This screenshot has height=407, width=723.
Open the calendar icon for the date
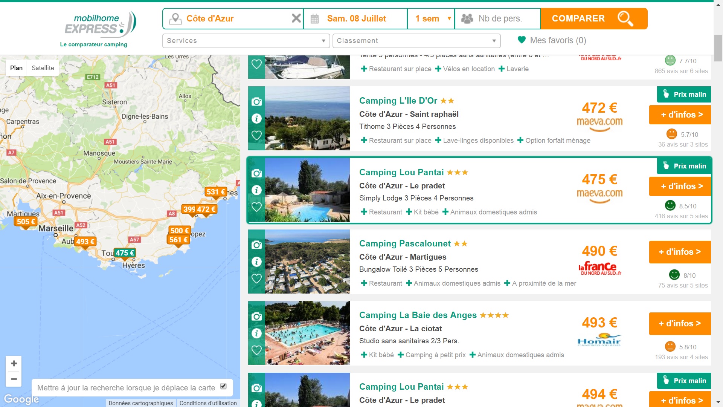click(315, 18)
